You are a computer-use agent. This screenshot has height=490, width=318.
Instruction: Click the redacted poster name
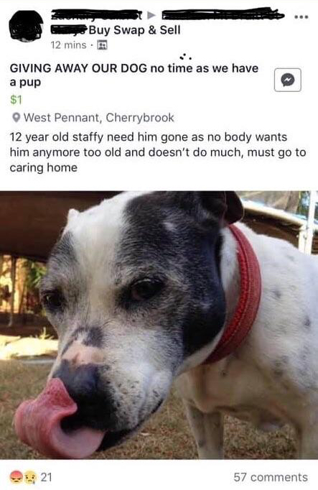[97, 14]
